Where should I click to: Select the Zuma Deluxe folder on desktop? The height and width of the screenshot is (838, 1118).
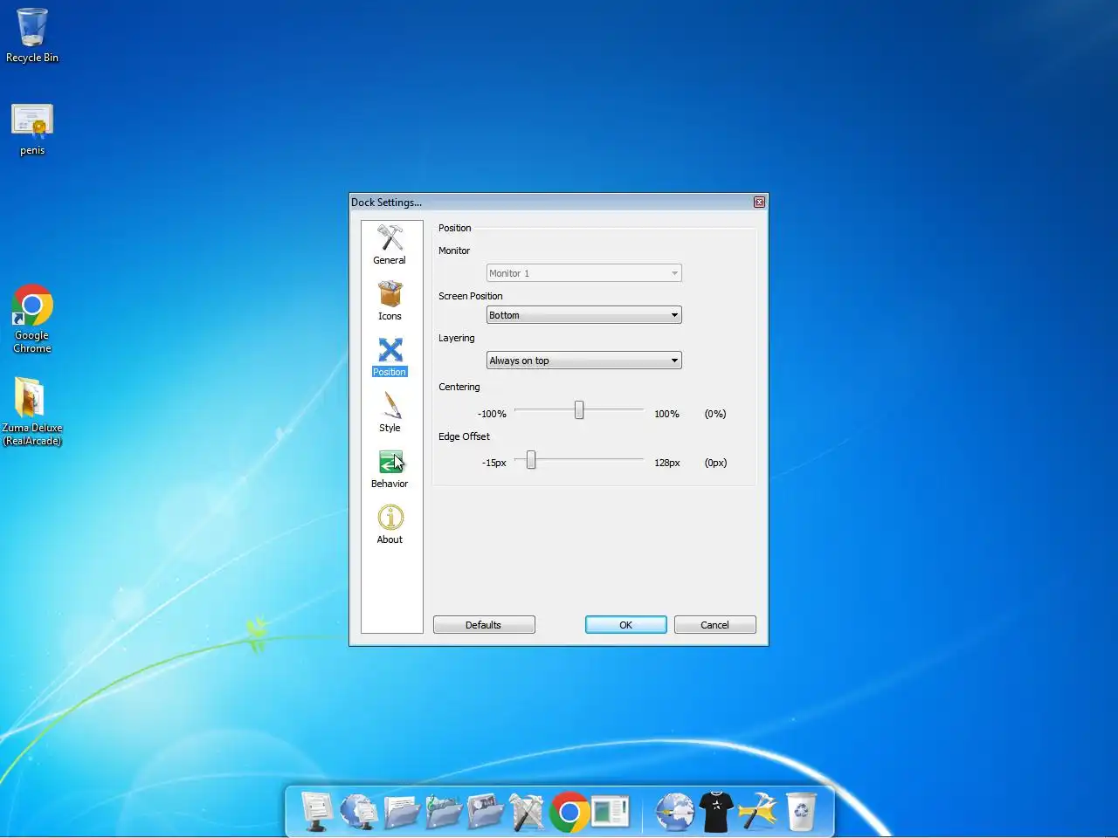[32, 411]
